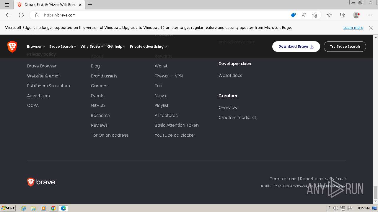Click the Brave lion logo in navbar
The width and height of the screenshot is (378, 212).
pos(12,47)
